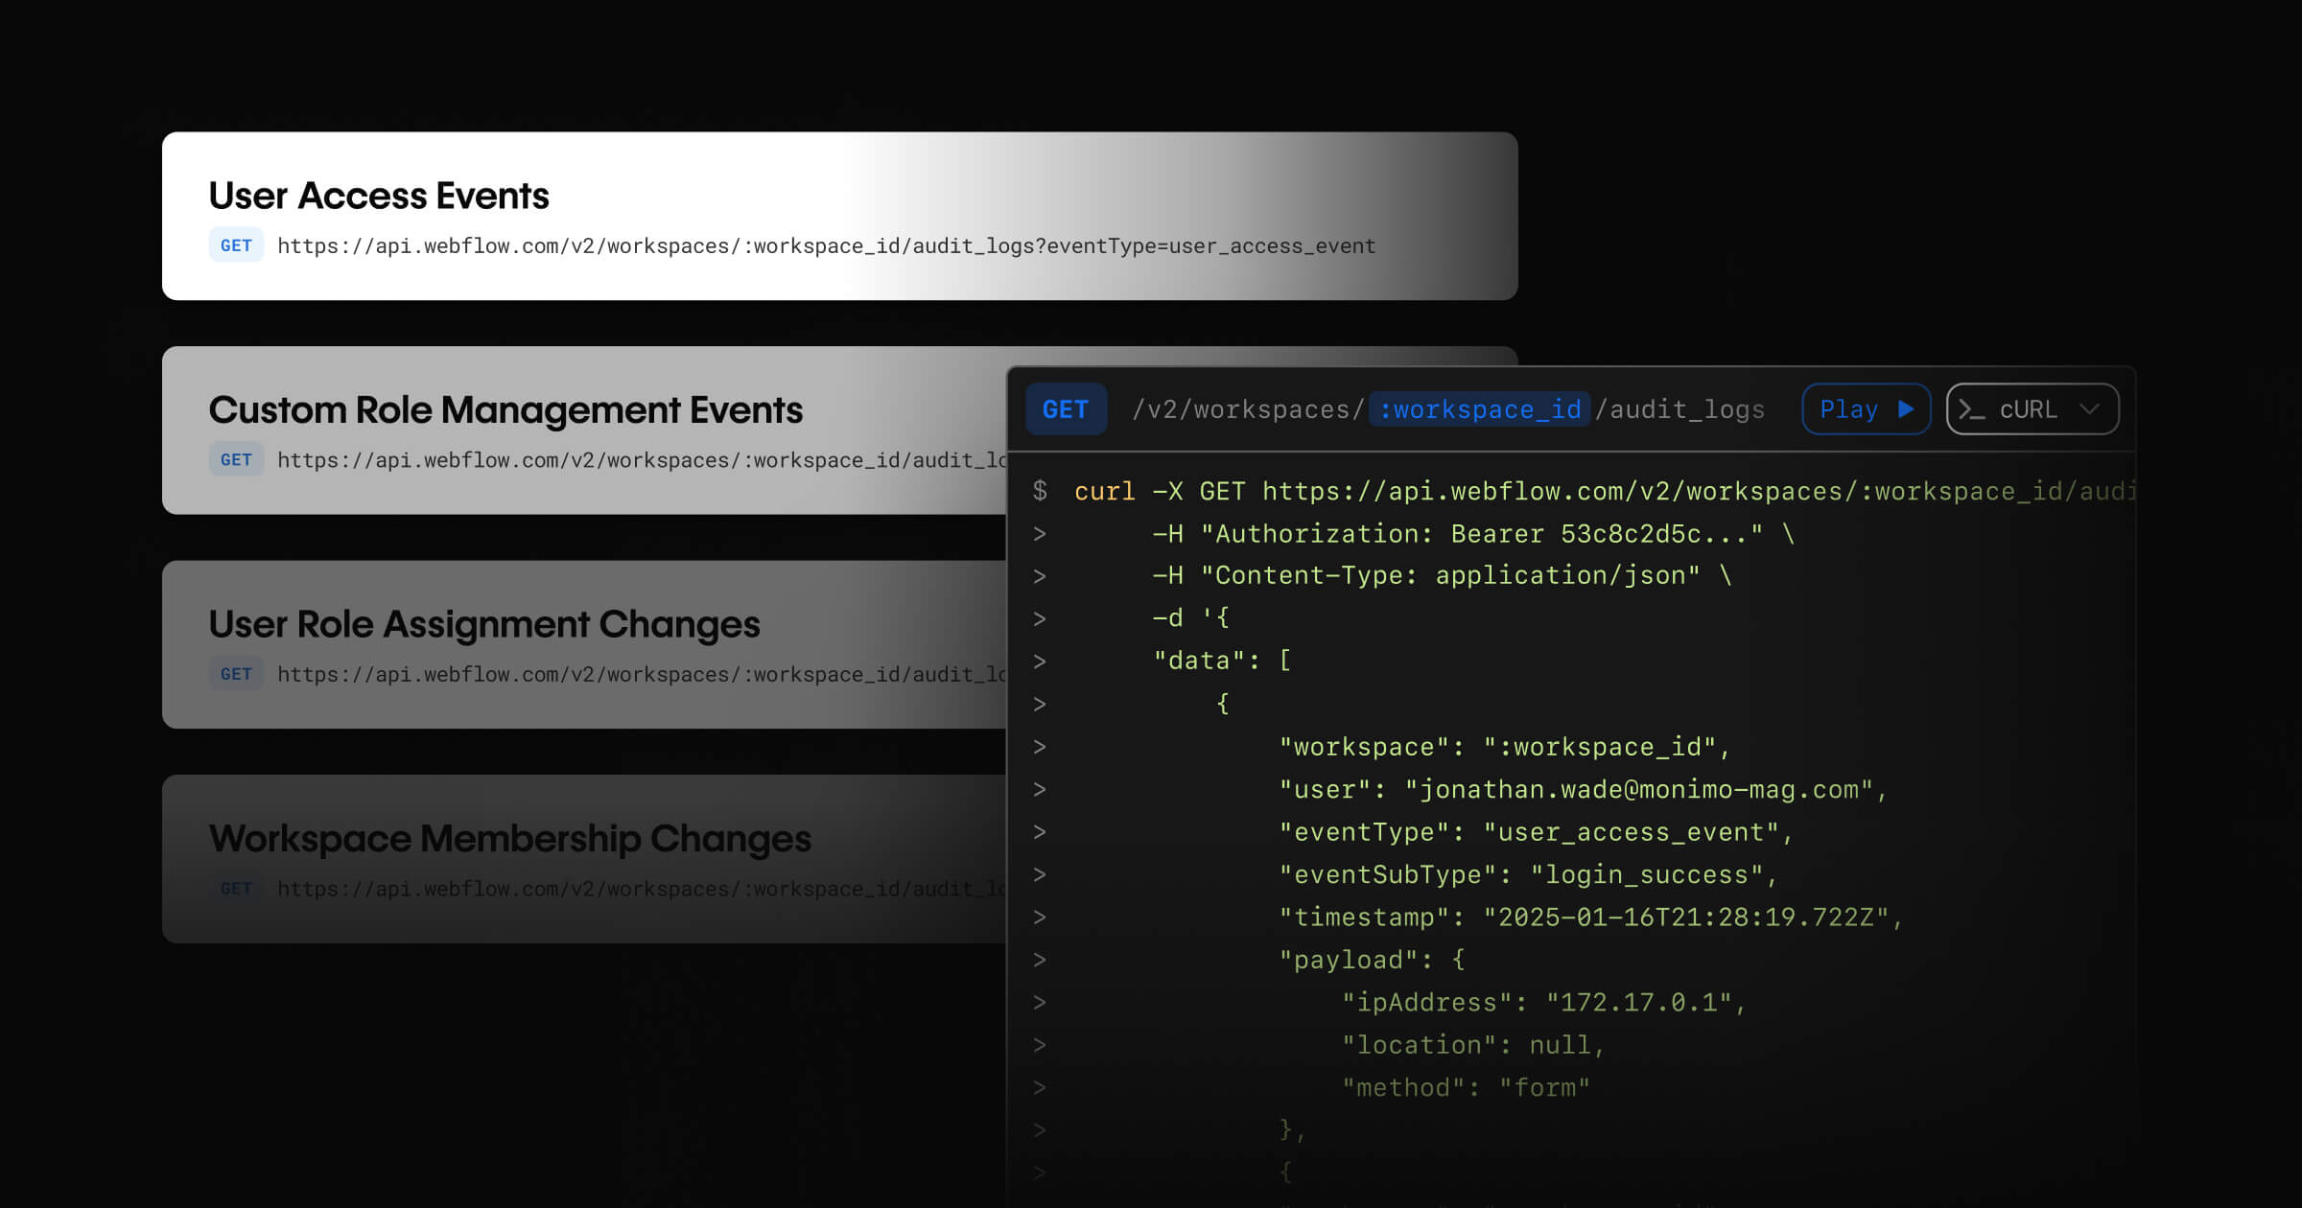Viewport: 2302px width, 1208px height.
Task: Open the Custom Role Management Events card
Action: [505, 410]
